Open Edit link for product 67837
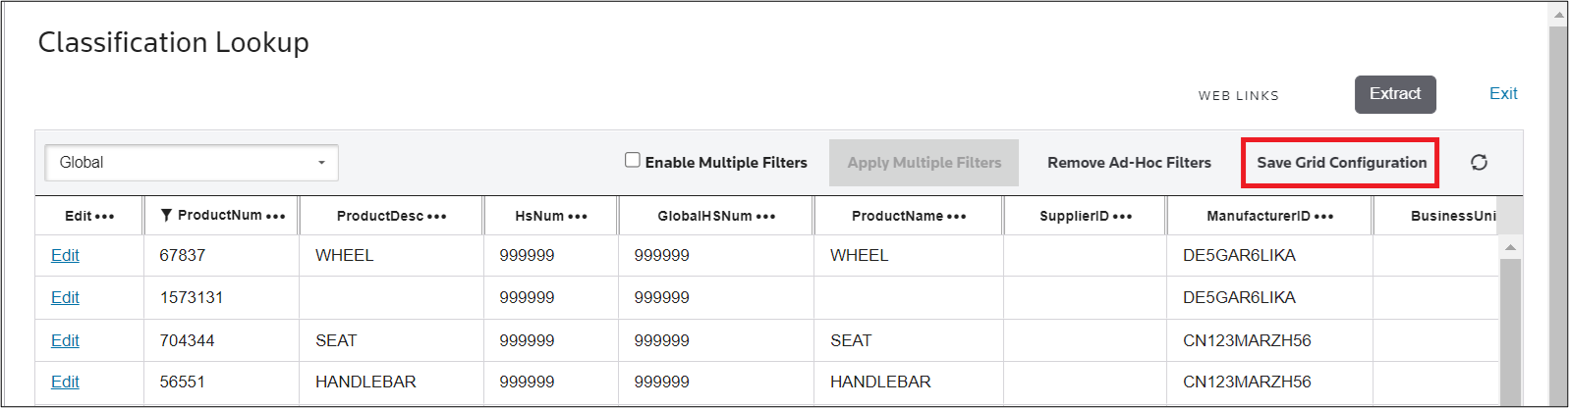Image resolution: width=1569 pixels, height=408 pixels. [65, 255]
